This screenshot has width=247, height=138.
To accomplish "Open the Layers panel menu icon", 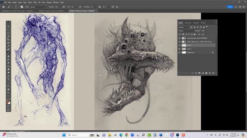I will (x=216, y=23).
